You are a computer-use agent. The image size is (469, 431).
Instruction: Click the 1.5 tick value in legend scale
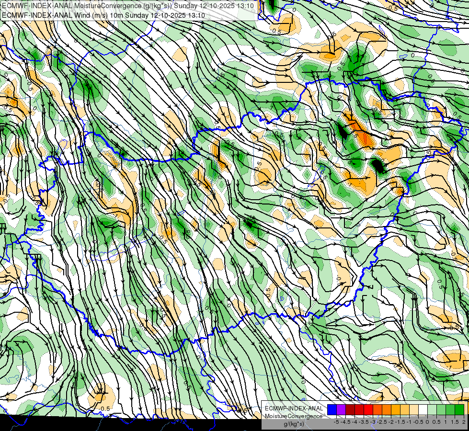(455, 422)
